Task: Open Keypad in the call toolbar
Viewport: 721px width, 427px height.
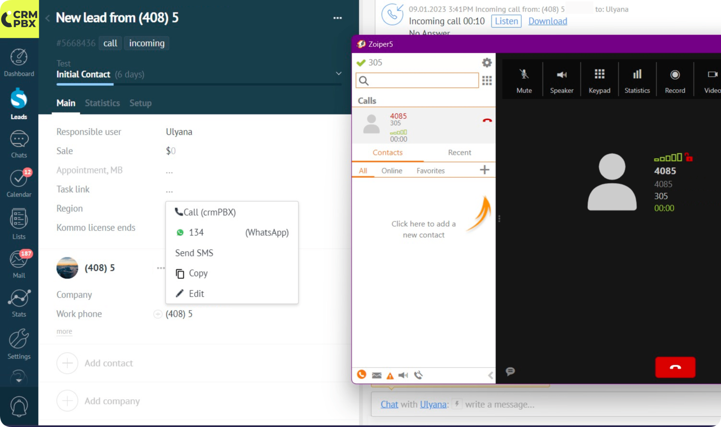Action: [x=599, y=80]
